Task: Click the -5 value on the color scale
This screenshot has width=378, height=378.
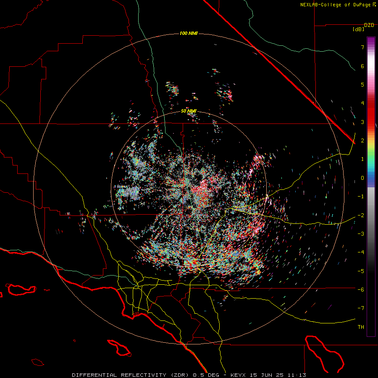Action: tap(361, 271)
